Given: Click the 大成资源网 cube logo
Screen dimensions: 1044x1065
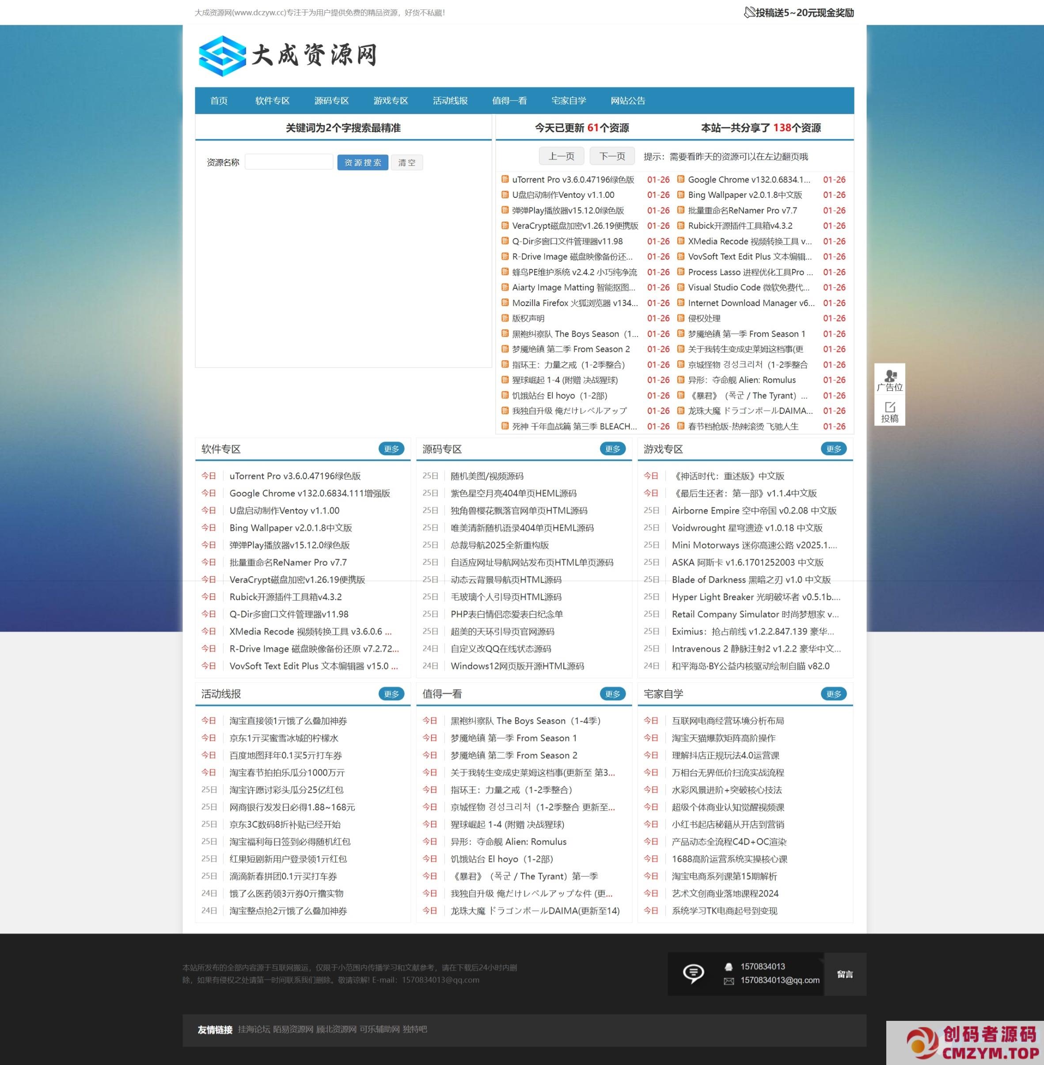Looking at the screenshot, I should (222, 56).
